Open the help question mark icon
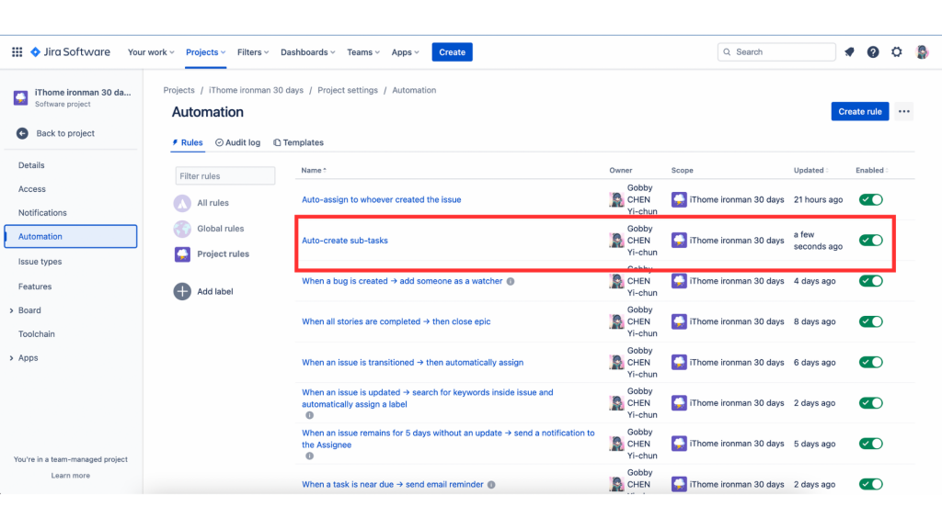942x529 pixels. 873,52
